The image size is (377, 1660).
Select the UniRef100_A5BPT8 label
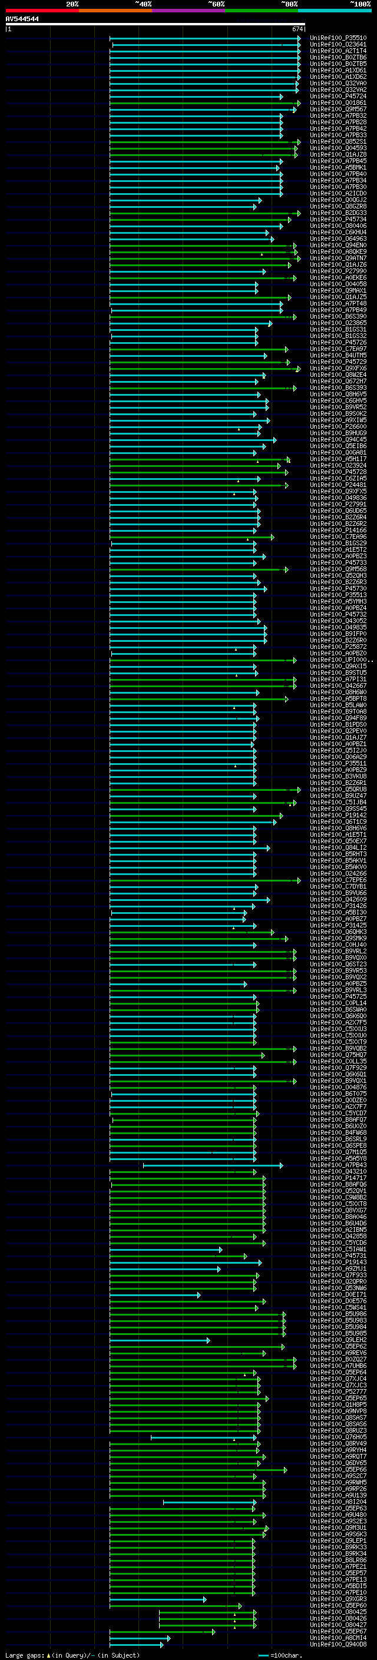point(338,698)
